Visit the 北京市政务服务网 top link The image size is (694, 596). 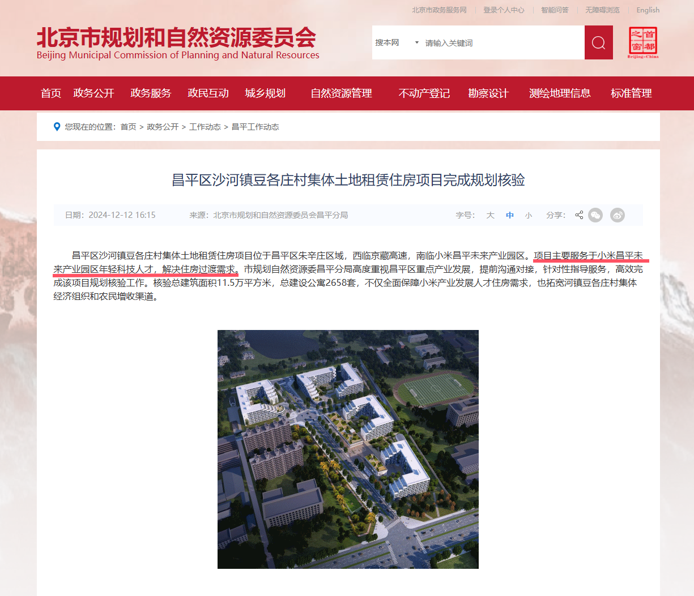440,10
